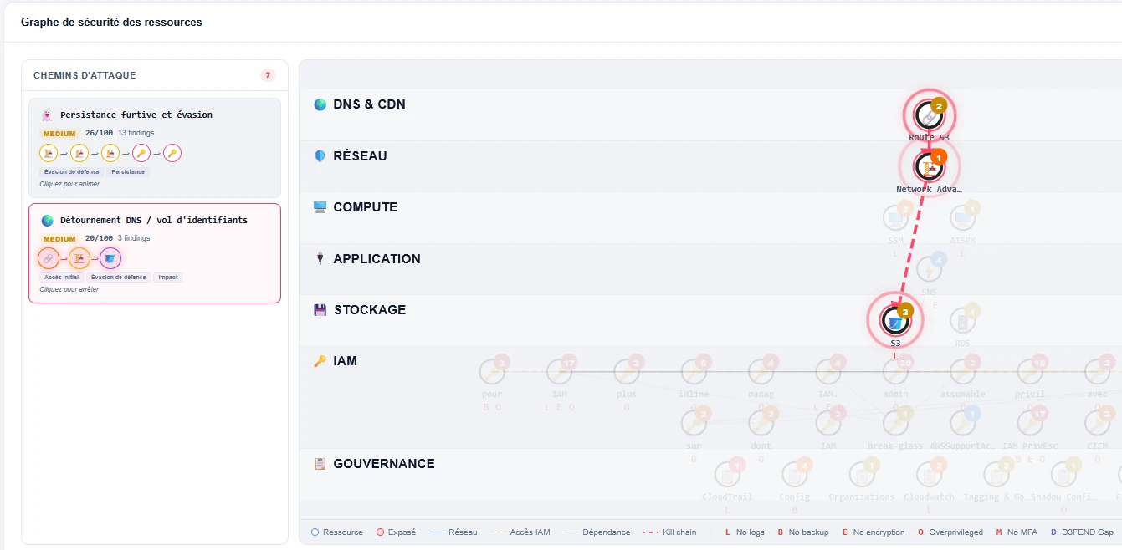Click the 'Overprivileged' legend entry
The width and height of the screenshot is (1122, 550).
click(x=950, y=532)
